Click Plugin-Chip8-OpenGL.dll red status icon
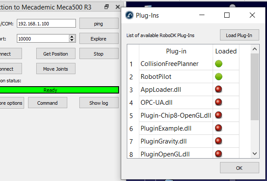Screen dimensions: 267x181 219,115
